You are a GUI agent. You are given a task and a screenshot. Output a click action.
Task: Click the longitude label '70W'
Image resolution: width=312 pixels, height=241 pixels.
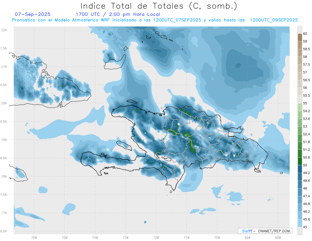217,238
